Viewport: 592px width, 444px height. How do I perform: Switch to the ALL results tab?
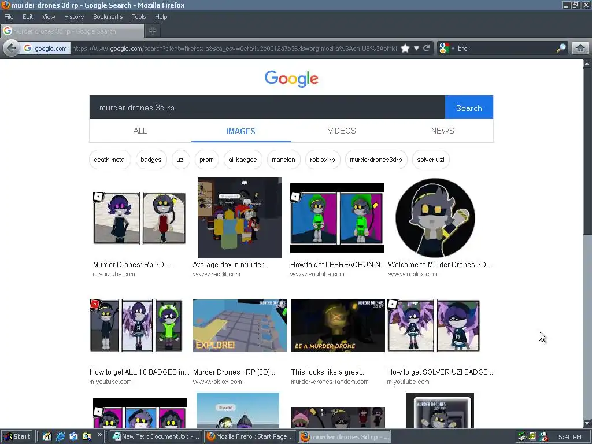point(140,131)
